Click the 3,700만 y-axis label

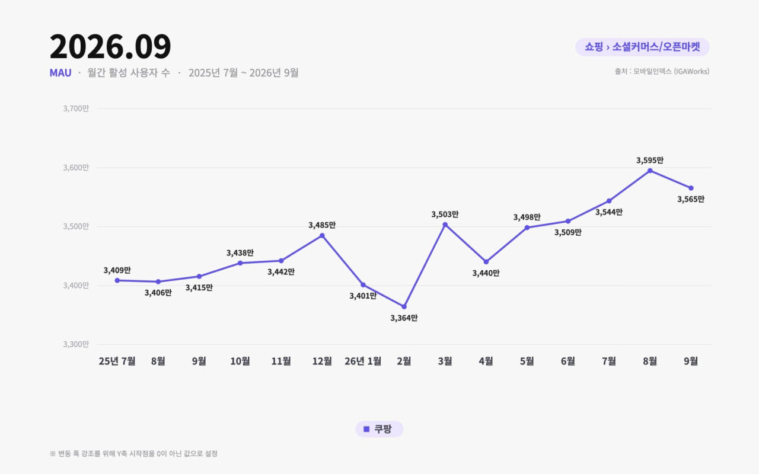[x=76, y=108]
